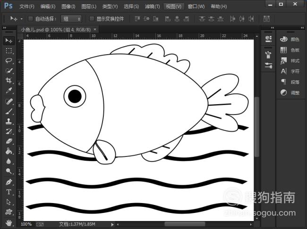307x229 pixels.
Task: Select the Eyedropper tool
Action: click(x=9, y=90)
